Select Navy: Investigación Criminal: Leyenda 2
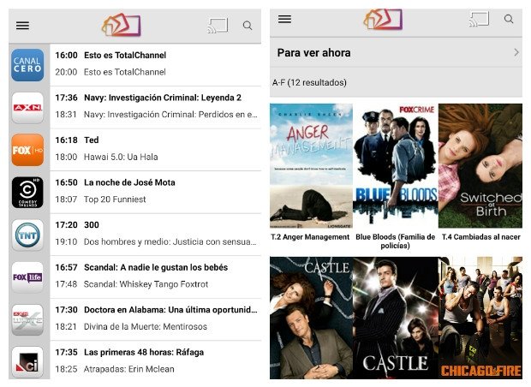The width and height of the screenshot is (531, 387). click(163, 98)
